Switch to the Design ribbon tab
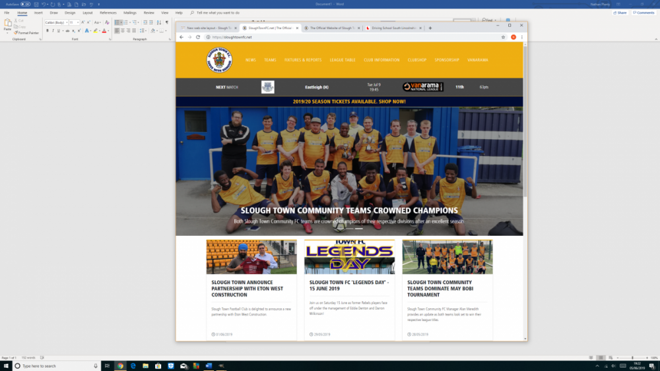 tap(70, 13)
